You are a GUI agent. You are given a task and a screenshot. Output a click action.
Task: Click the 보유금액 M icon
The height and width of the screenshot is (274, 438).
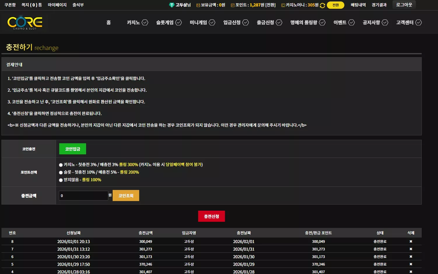[x=198, y=5]
